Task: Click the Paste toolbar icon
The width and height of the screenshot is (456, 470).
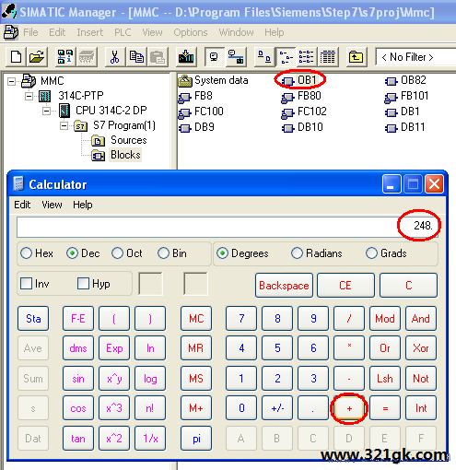Action: pyautogui.click(x=158, y=57)
